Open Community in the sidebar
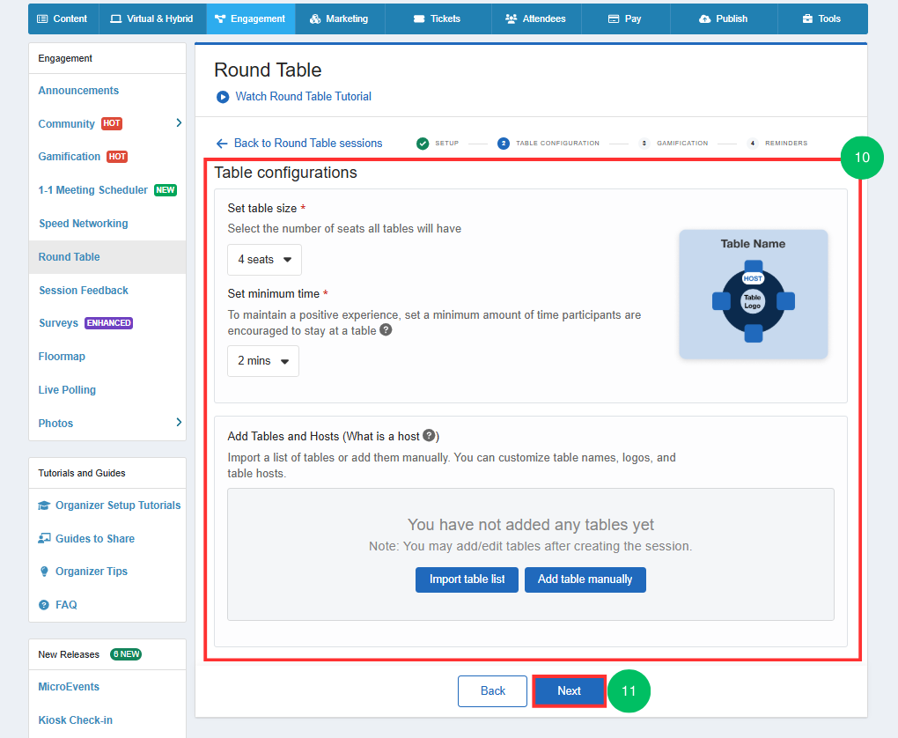The height and width of the screenshot is (738, 898). 66,124
